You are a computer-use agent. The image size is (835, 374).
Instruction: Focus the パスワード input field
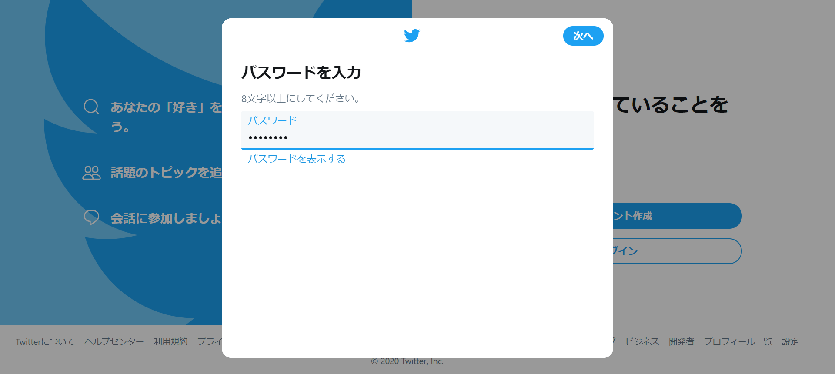pyautogui.click(x=417, y=130)
